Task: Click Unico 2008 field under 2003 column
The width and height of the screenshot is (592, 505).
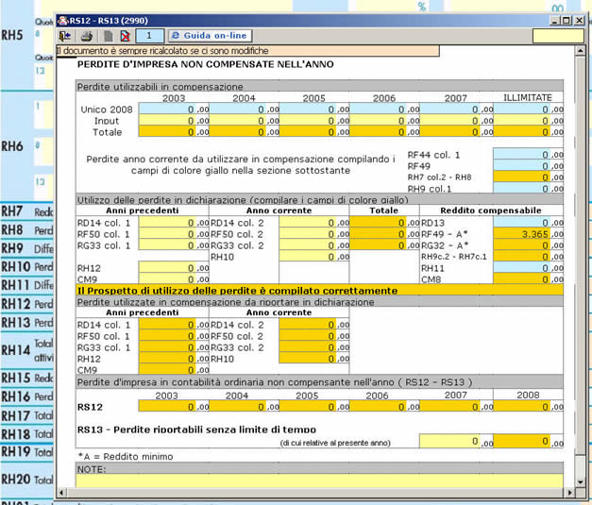Action: [167, 109]
